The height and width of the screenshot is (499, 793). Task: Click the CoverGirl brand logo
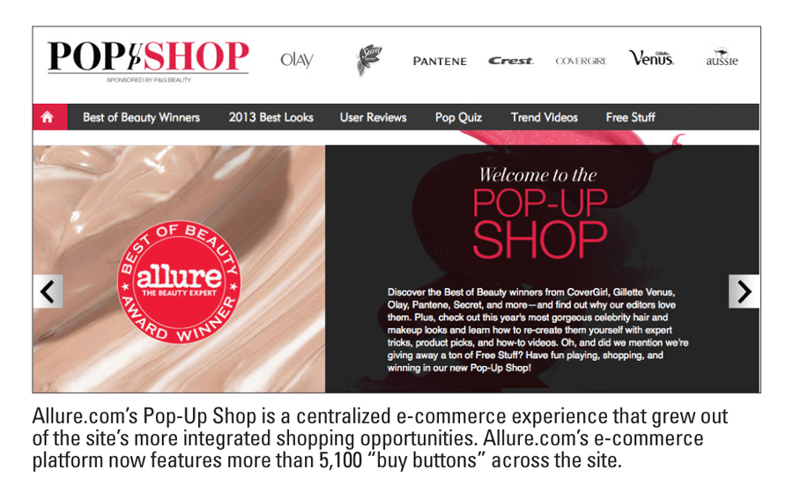(x=582, y=61)
